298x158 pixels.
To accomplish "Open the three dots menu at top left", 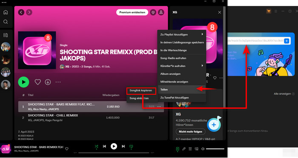I will point(4,2).
